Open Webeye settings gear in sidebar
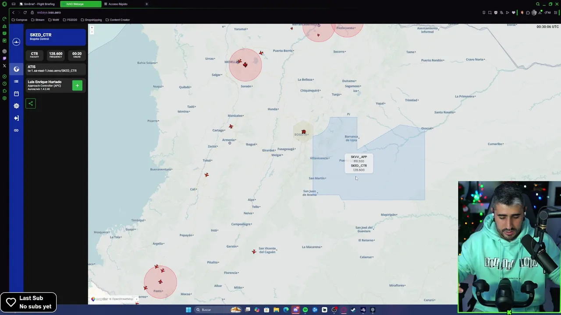The image size is (561, 315). [x=16, y=106]
